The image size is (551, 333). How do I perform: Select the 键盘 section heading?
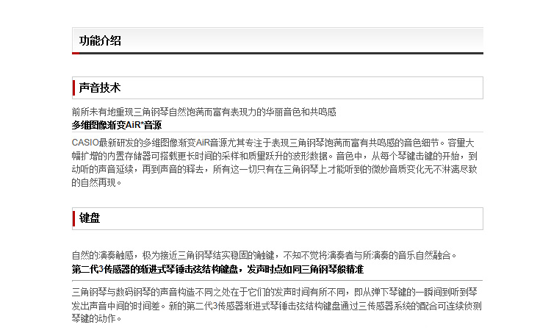pyautogui.click(x=90, y=218)
